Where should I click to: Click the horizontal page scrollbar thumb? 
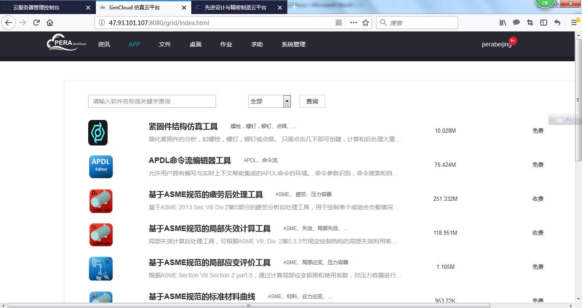click(249, 305)
